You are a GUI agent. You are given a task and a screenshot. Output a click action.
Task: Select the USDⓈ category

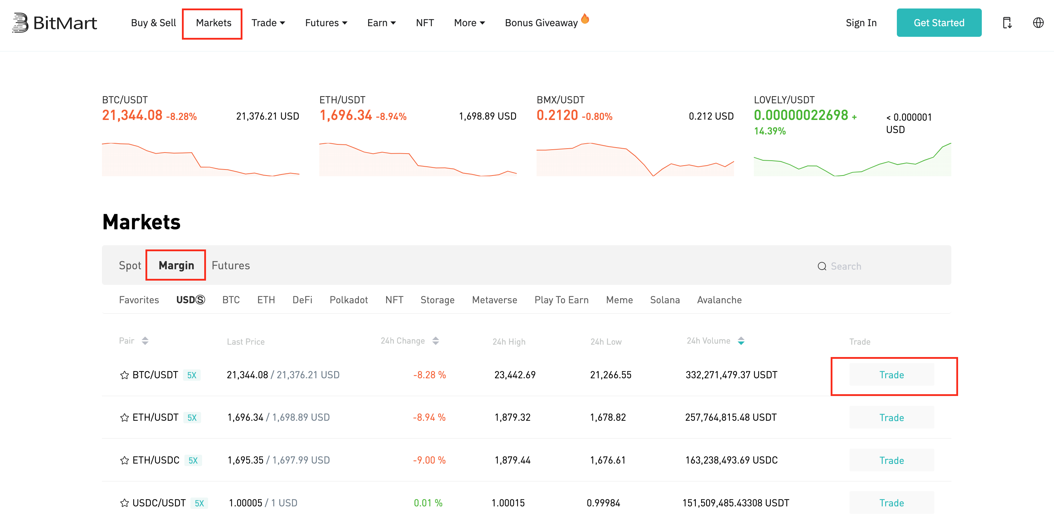[x=190, y=300]
